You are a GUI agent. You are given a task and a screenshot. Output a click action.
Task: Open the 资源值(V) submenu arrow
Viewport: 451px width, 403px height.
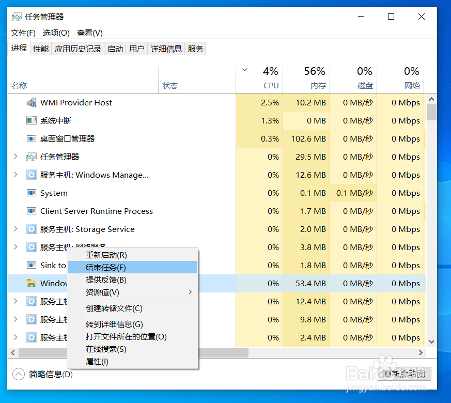click(x=190, y=292)
